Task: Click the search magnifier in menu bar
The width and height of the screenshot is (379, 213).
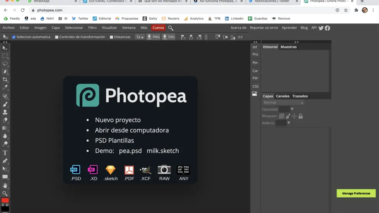Action: tap(171, 28)
